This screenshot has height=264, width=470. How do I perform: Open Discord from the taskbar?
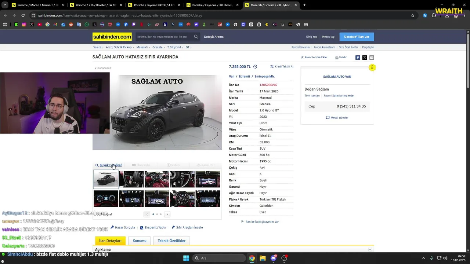tap(273, 258)
